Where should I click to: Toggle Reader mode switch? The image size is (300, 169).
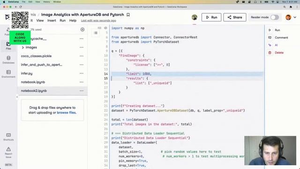(275, 17)
